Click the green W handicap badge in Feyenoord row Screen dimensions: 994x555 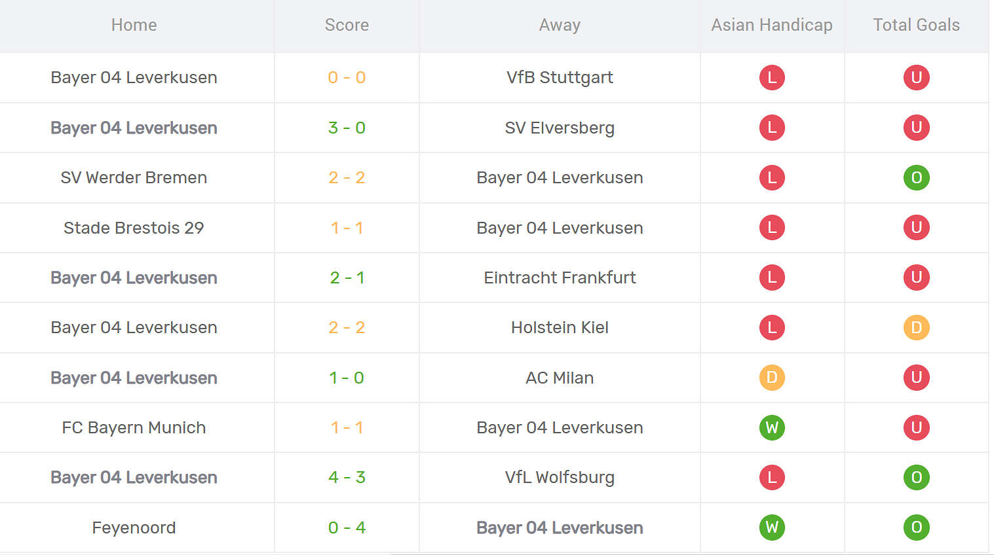click(x=772, y=528)
